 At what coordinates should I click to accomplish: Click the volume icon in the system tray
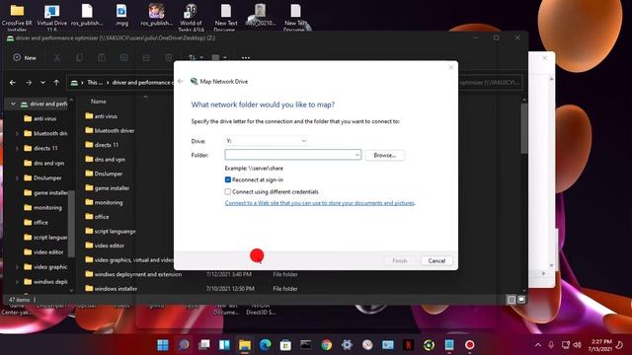point(577,345)
